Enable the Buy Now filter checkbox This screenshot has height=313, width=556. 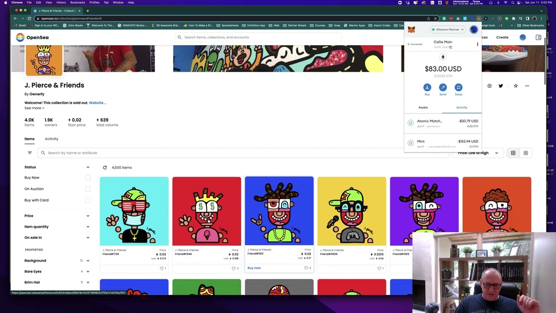click(x=88, y=178)
